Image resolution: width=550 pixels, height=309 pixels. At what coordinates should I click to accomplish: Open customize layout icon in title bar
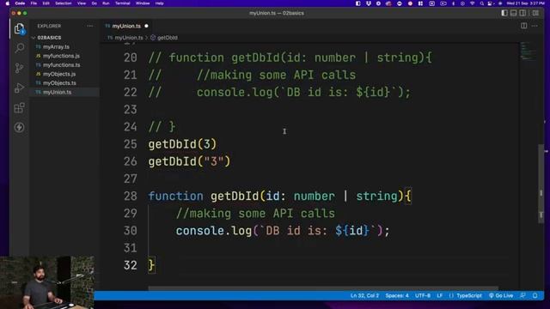[535, 13]
